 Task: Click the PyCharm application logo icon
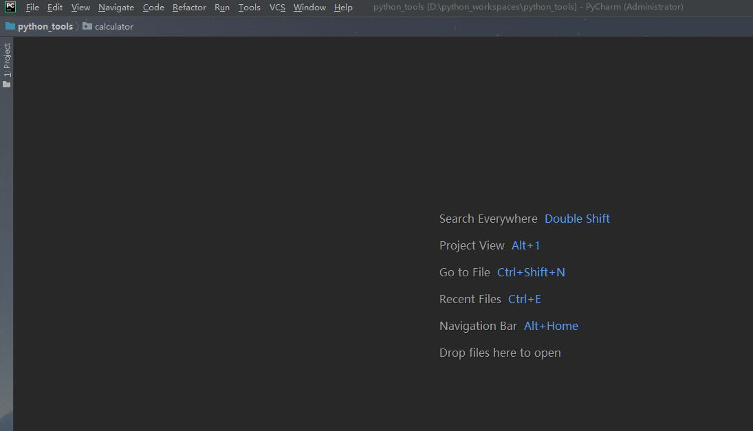point(10,7)
